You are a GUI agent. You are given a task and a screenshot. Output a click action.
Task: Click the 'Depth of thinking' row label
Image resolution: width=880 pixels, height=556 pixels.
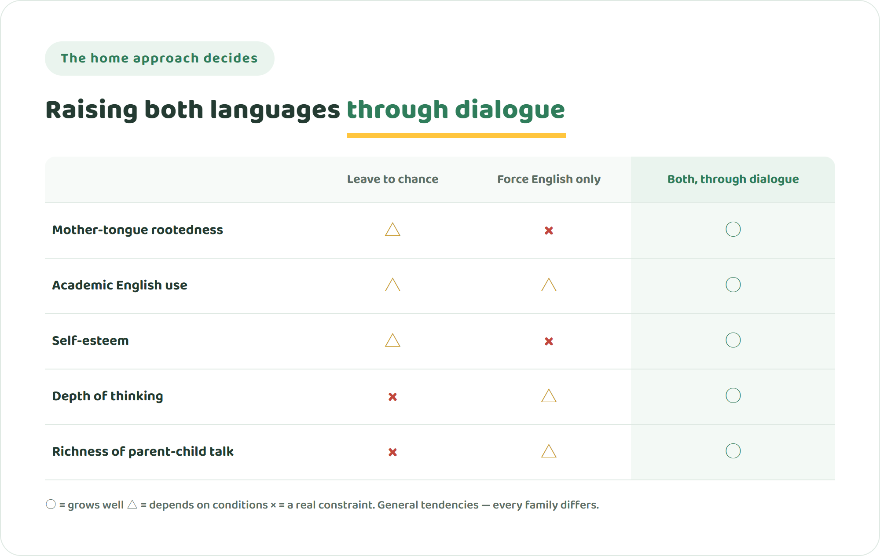(x=107, y=396)
